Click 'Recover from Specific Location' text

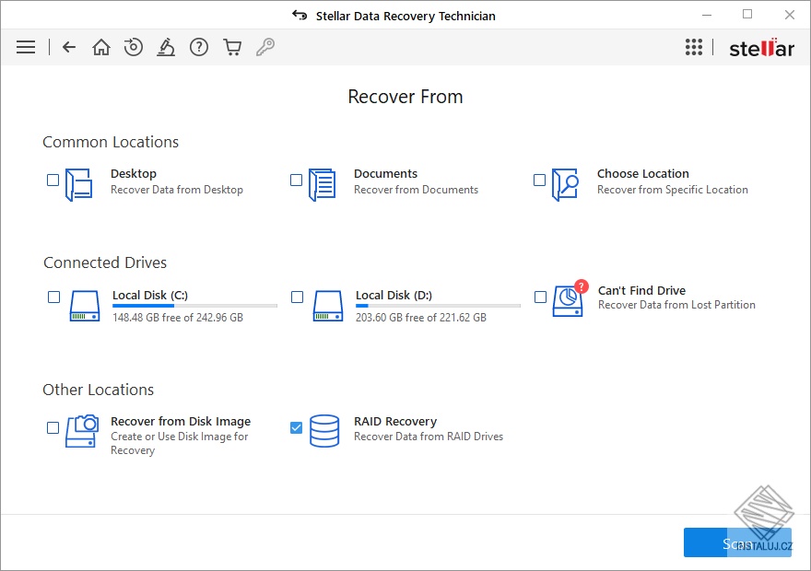673,190
